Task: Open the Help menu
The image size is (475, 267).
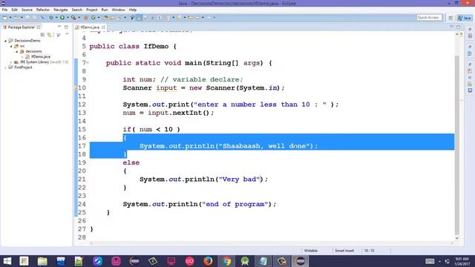Action: [x=132, y=10]
